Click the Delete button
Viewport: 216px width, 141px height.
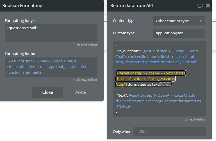[x=80, y=92]
